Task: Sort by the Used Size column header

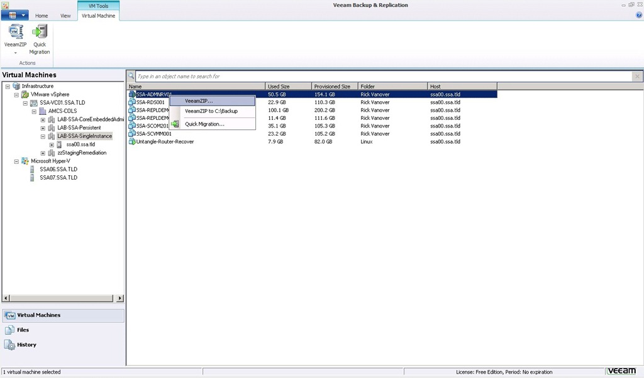Action: (288, 87)
